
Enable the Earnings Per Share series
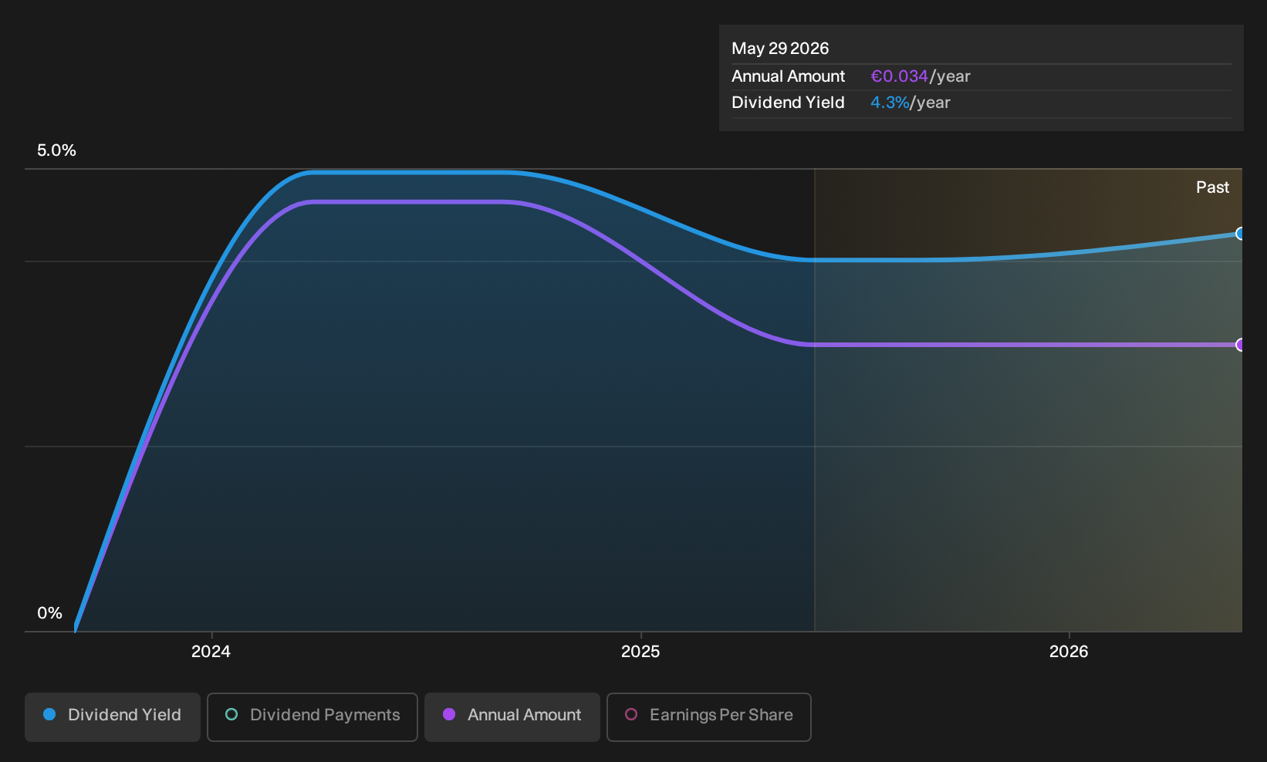click(x=709, y=716)
